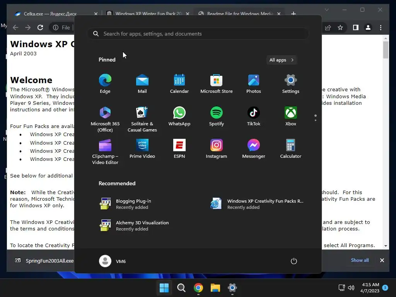Open the ESPN app
This screenshot has width=396, height=297.
pos(179,149)
